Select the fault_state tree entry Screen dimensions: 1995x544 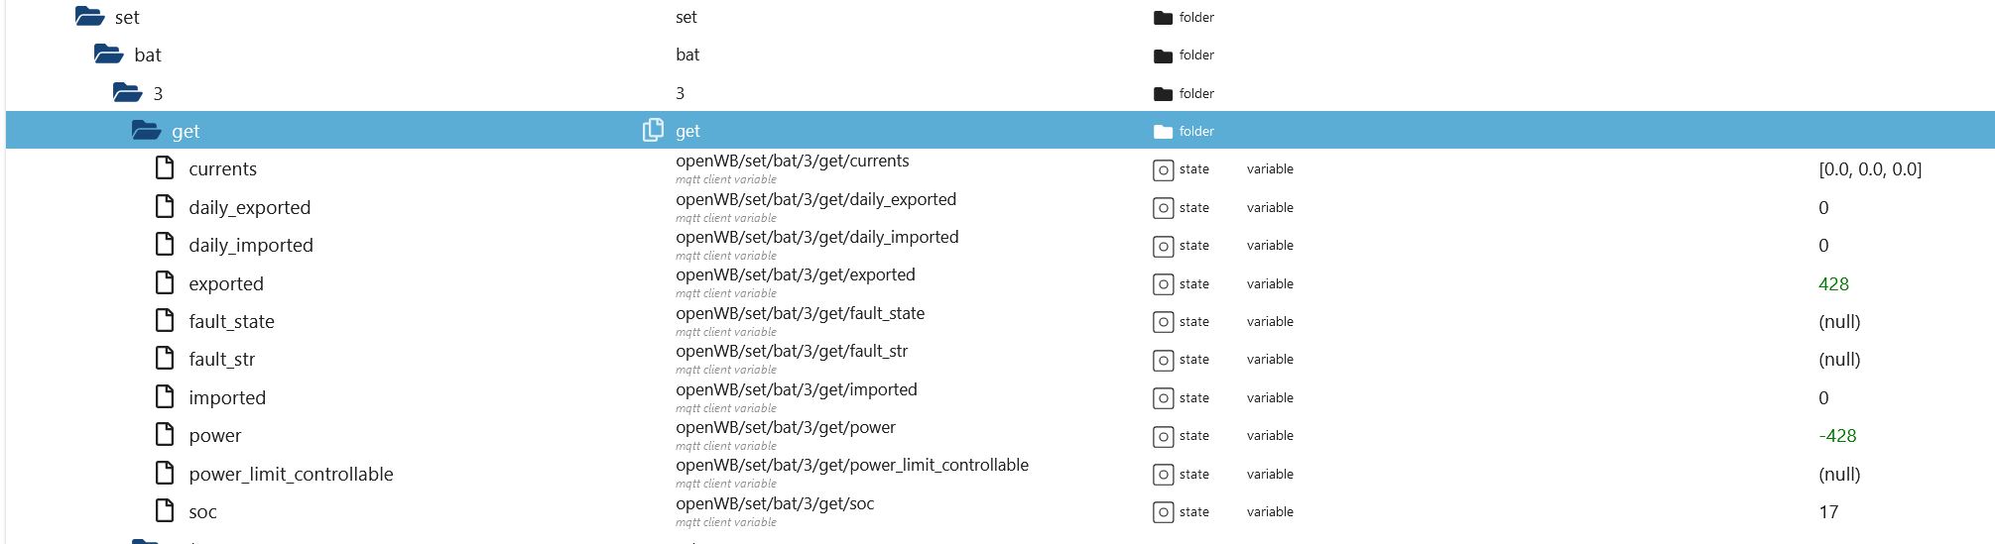click(x=231, y=321)
